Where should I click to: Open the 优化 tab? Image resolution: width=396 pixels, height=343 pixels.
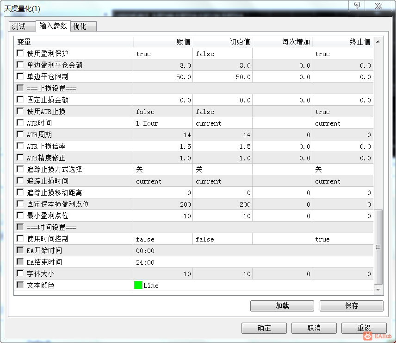point(83,26)
